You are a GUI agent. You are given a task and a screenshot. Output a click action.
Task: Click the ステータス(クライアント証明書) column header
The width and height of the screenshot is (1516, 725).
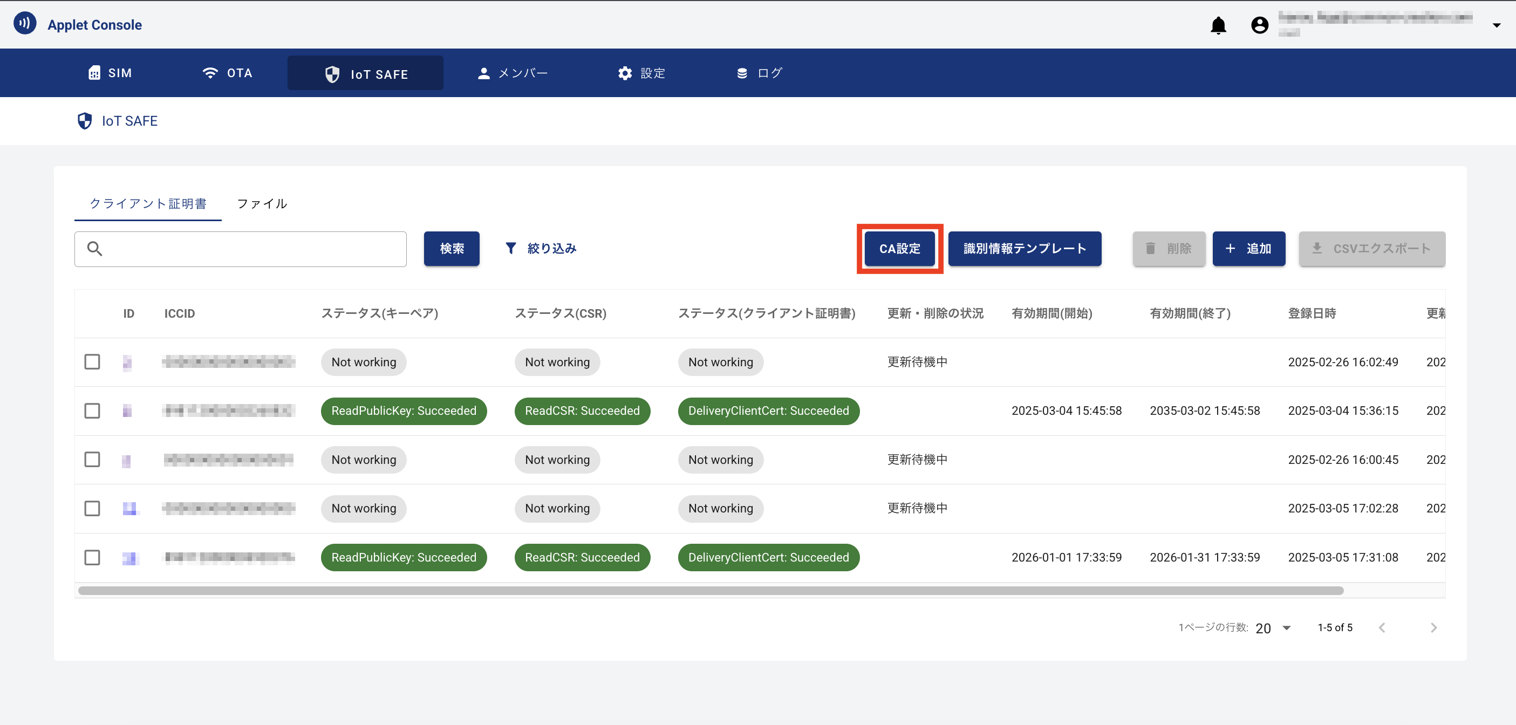tap(766, 313)
